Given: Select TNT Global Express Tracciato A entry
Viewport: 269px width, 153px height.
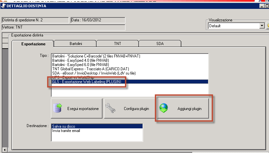Looking at the screenshot, I should (x=130, y=69).
